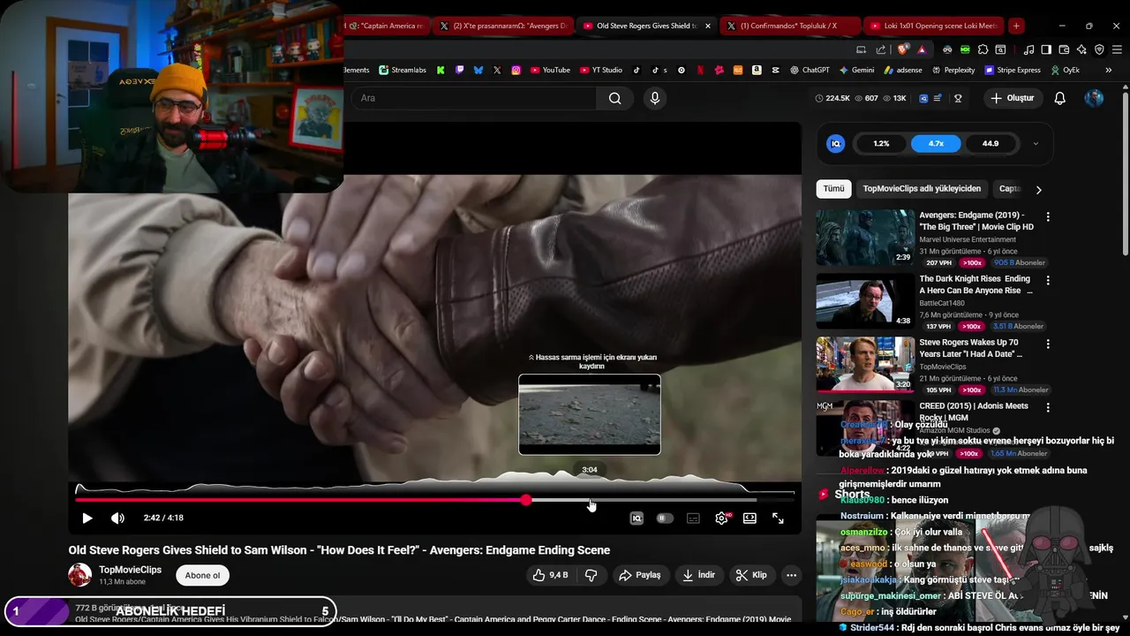This screenshot has width=1130, height=636.
Task: Click the red scrubber handle on the progress bar
Action: coord(526,500)
